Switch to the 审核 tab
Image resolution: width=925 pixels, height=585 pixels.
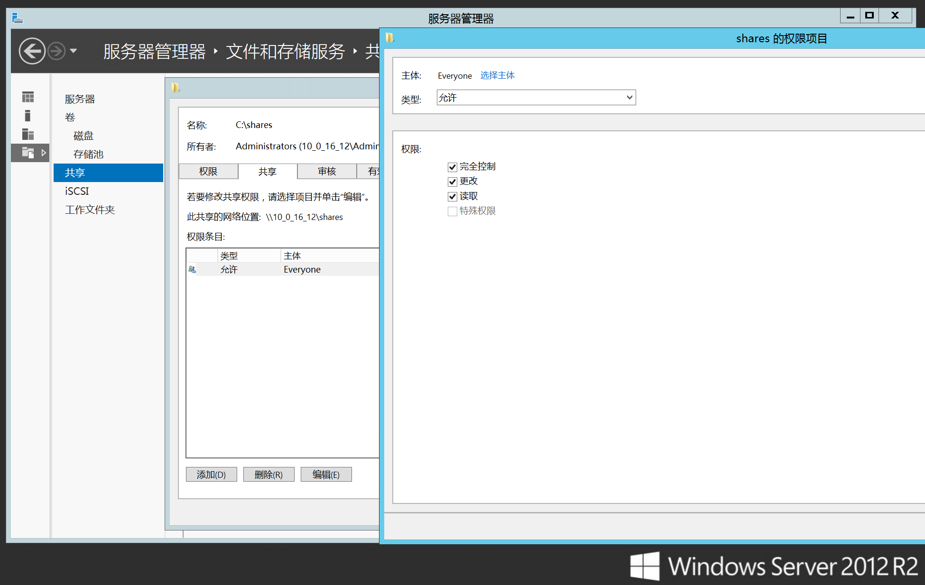click(x=327, y=172)
